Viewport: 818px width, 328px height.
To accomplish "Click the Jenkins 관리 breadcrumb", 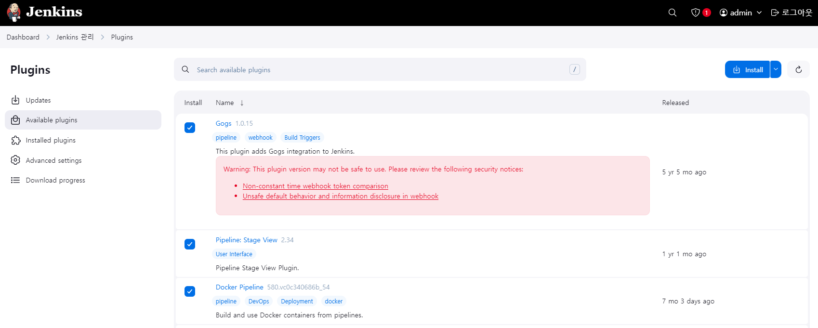I will 75,37.
